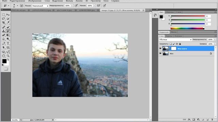The height and width of the screenshot is (122, 218).
Task: Open the 'Изображение' menu
Action: point(35,1)
